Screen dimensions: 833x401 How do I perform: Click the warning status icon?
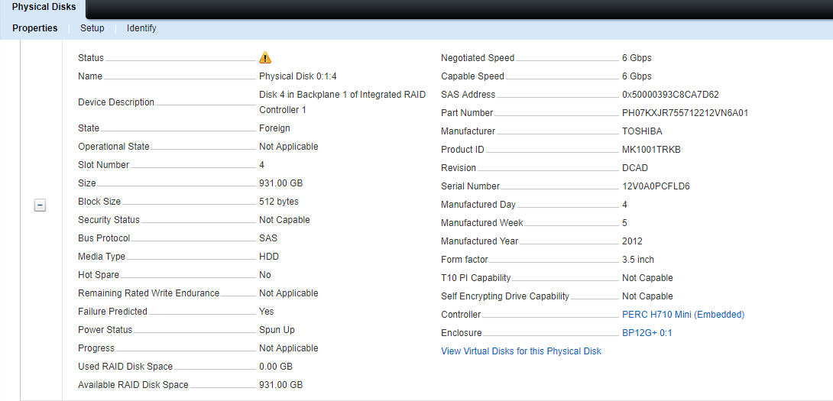[x=265, y=58]
